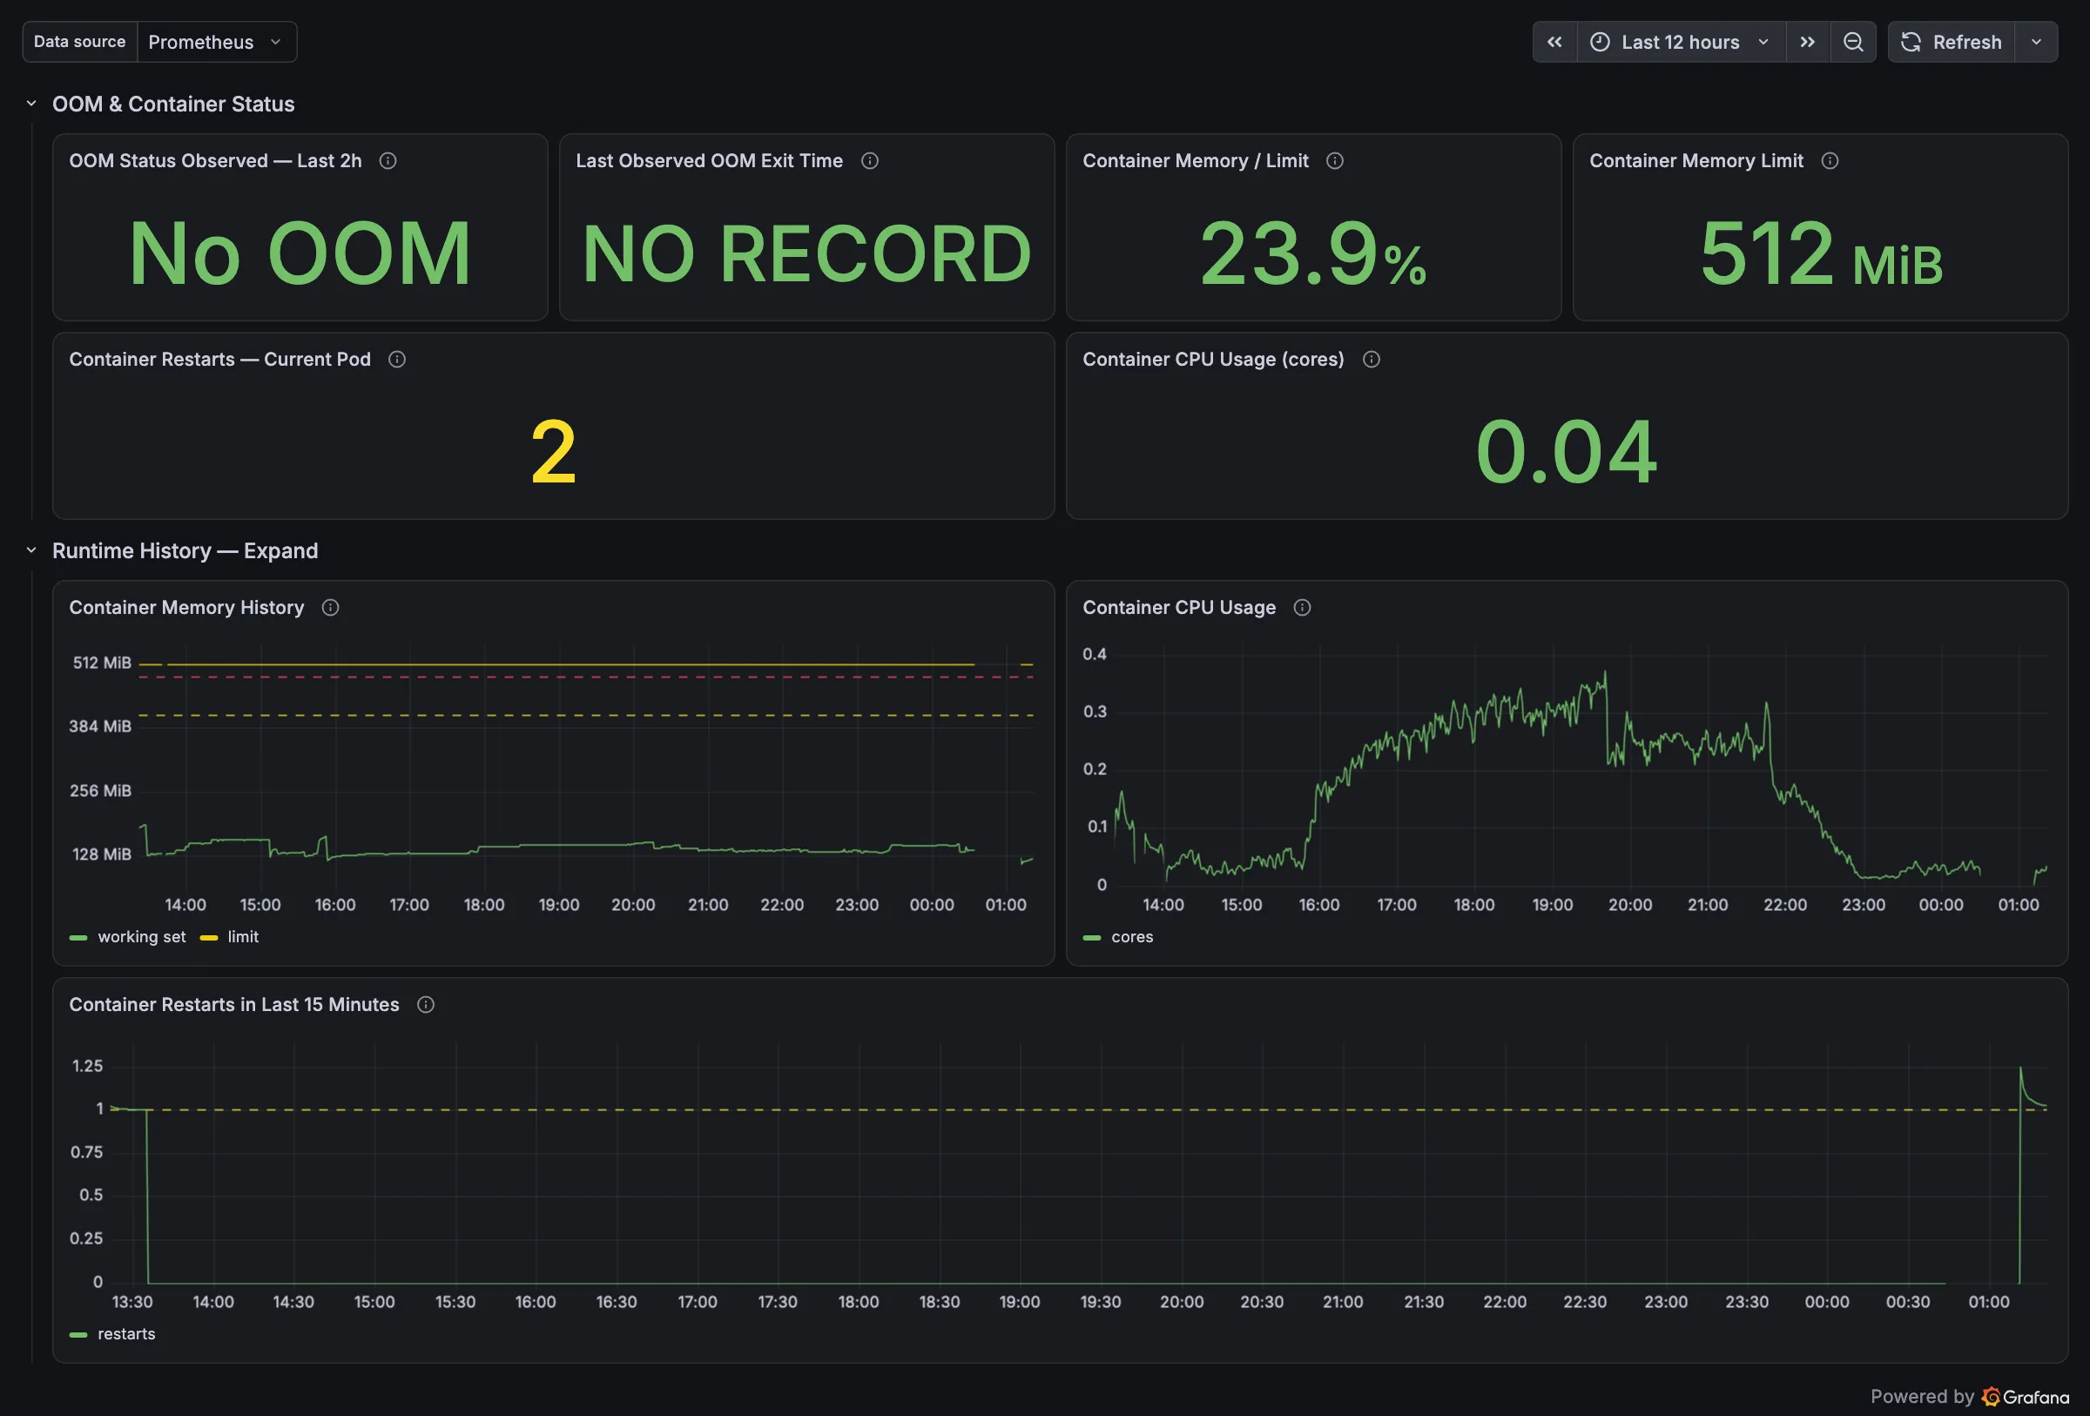Show info for Container Memory Limit panel
The image size is (2090, 1416).
(1830, 161)
